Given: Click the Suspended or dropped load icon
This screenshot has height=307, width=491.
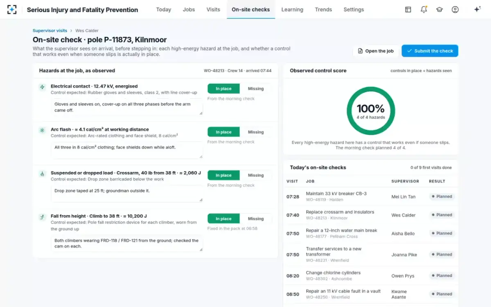Looking at the screenshot, I should pyautogui.click(x=42, y=174).
